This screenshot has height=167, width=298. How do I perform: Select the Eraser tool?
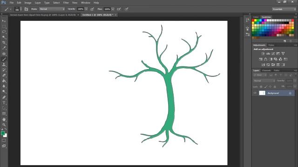[x=4, y=75]
